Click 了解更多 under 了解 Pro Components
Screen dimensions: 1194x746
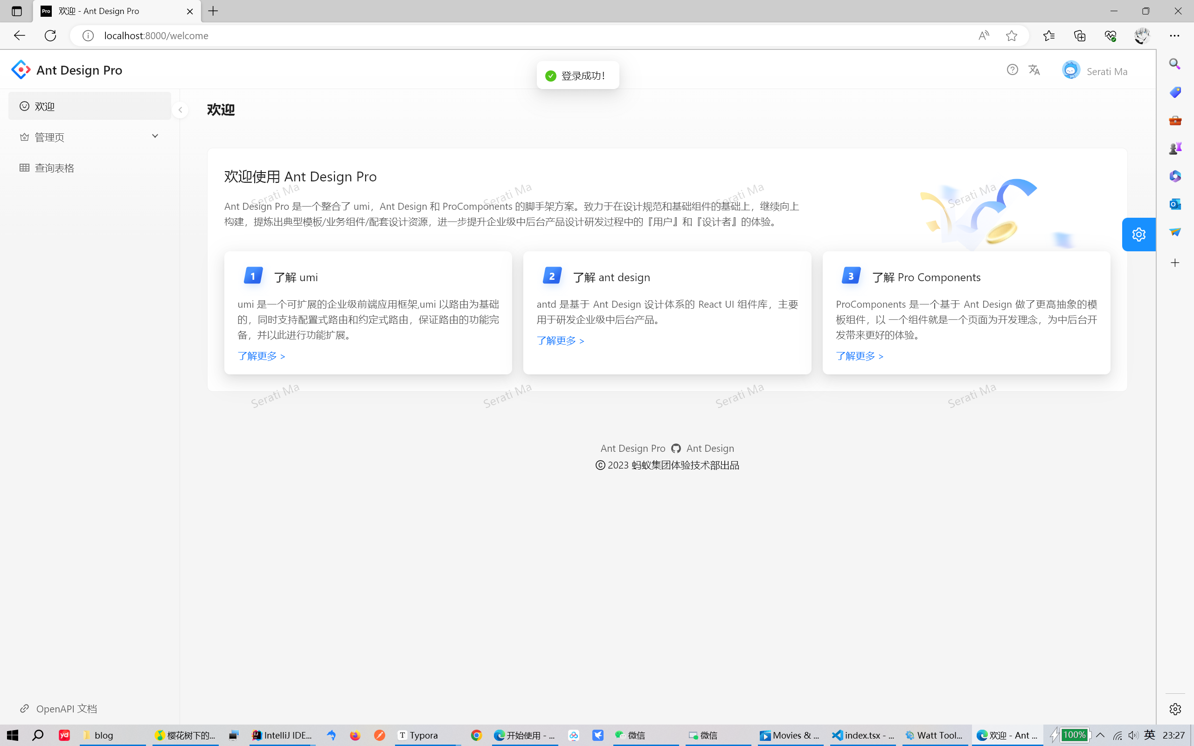(860, 356)
